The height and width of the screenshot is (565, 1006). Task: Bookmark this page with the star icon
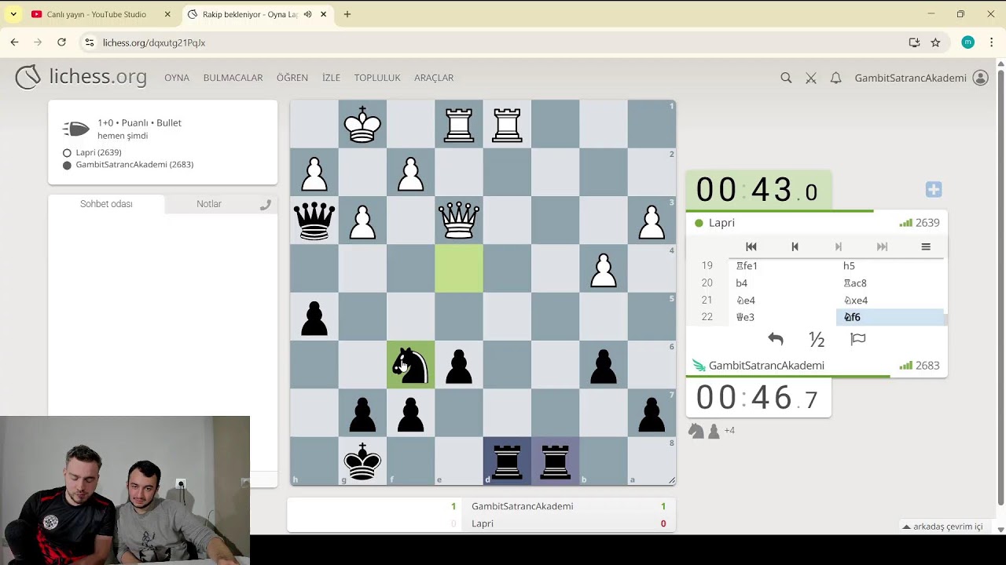[x=935, y=42]
